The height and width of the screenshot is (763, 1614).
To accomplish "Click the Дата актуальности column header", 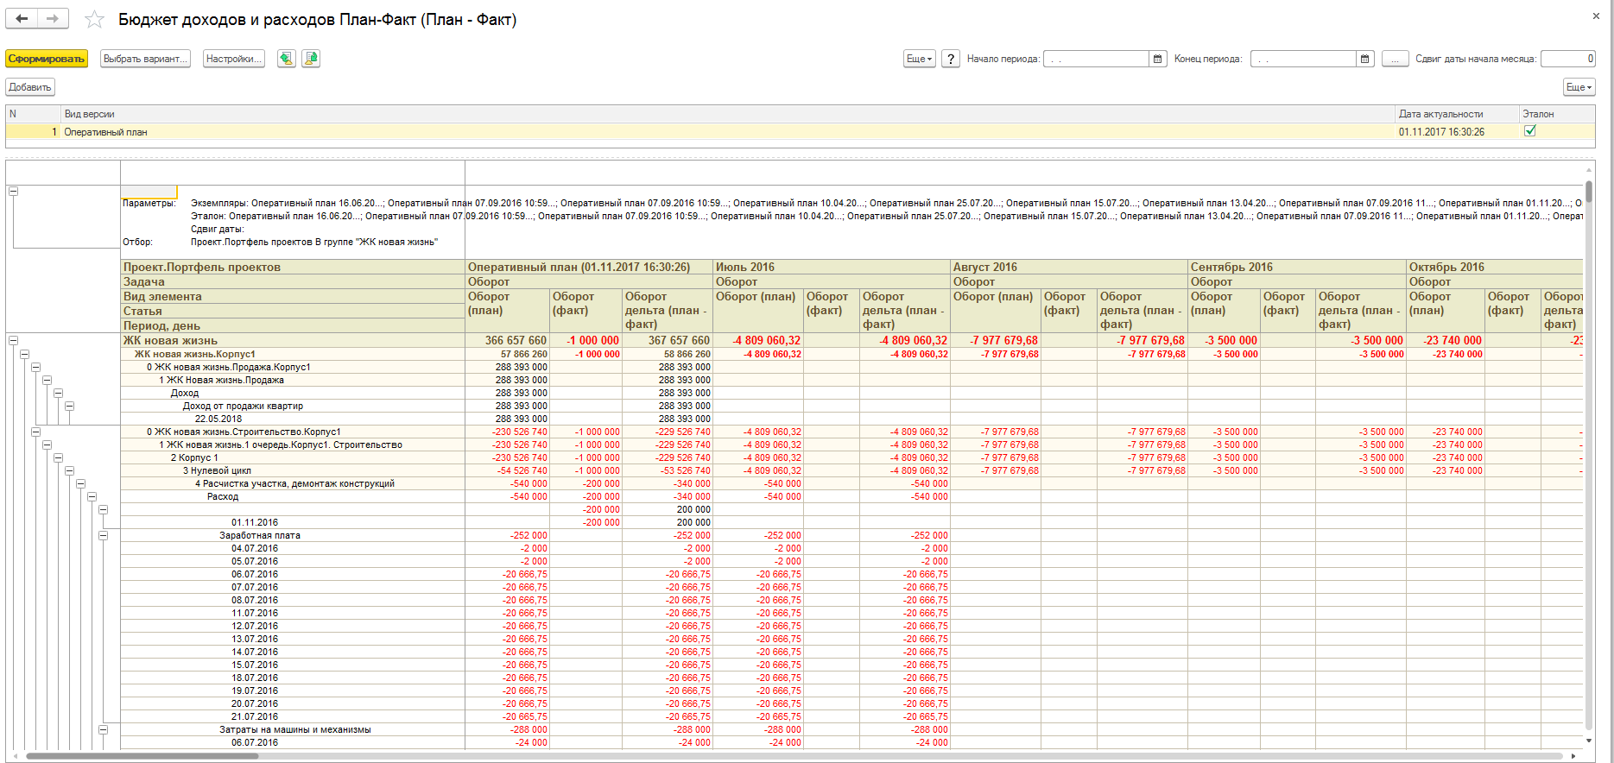I will (x=1457, y=114).
